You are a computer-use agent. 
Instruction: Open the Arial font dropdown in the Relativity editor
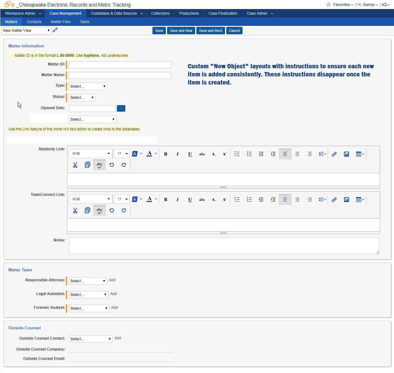tap(90, 153)
